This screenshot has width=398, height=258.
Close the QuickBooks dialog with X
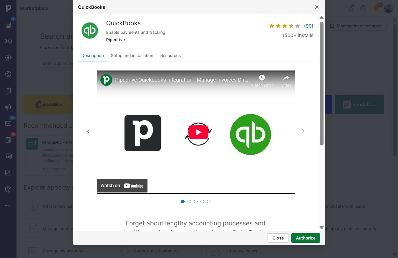click(317, 7)
